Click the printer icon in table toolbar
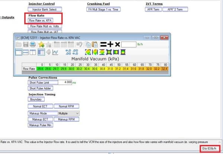The width and height of the screenshot is (223, 154). pyautogui.click(x=33, y=45)
